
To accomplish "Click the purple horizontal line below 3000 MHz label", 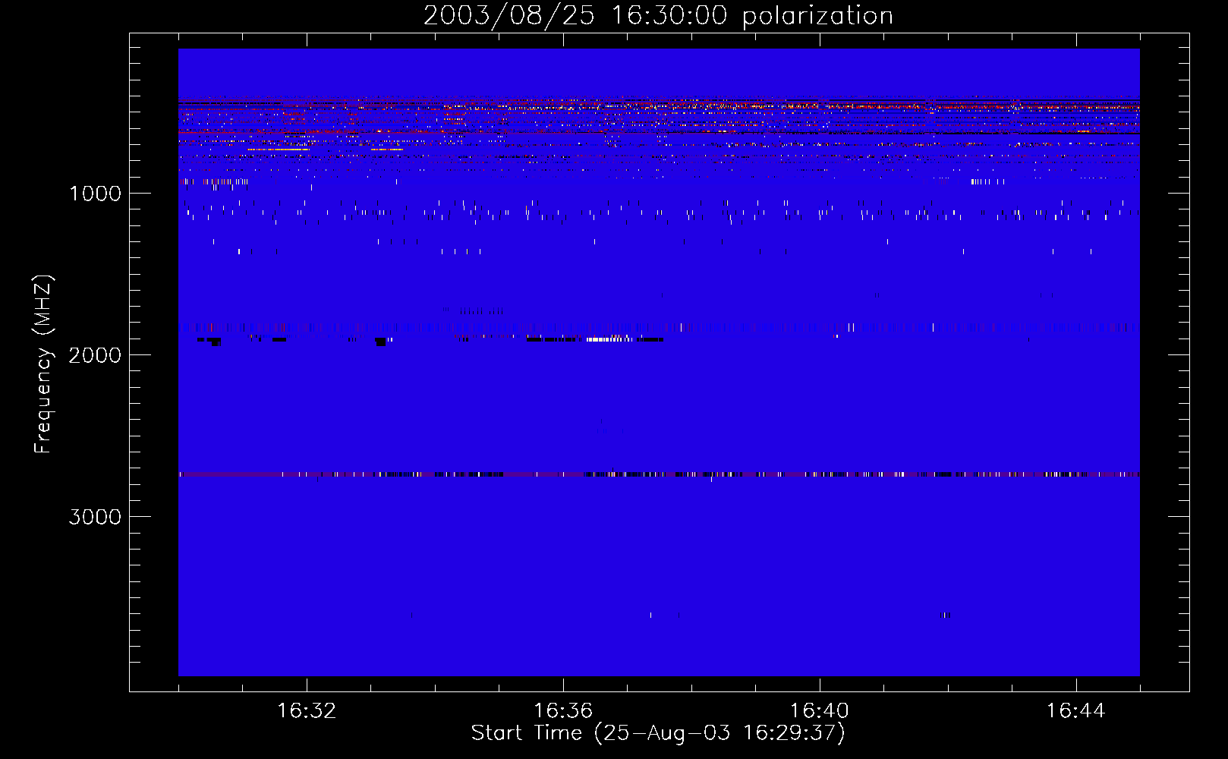I will pos(659,474).
